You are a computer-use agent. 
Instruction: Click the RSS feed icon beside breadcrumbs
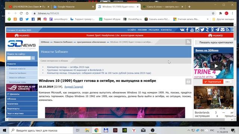(188, 42)
